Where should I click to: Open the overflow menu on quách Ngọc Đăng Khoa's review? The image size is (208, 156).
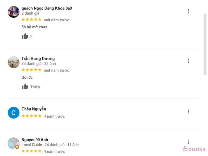(x=188, y=11)
